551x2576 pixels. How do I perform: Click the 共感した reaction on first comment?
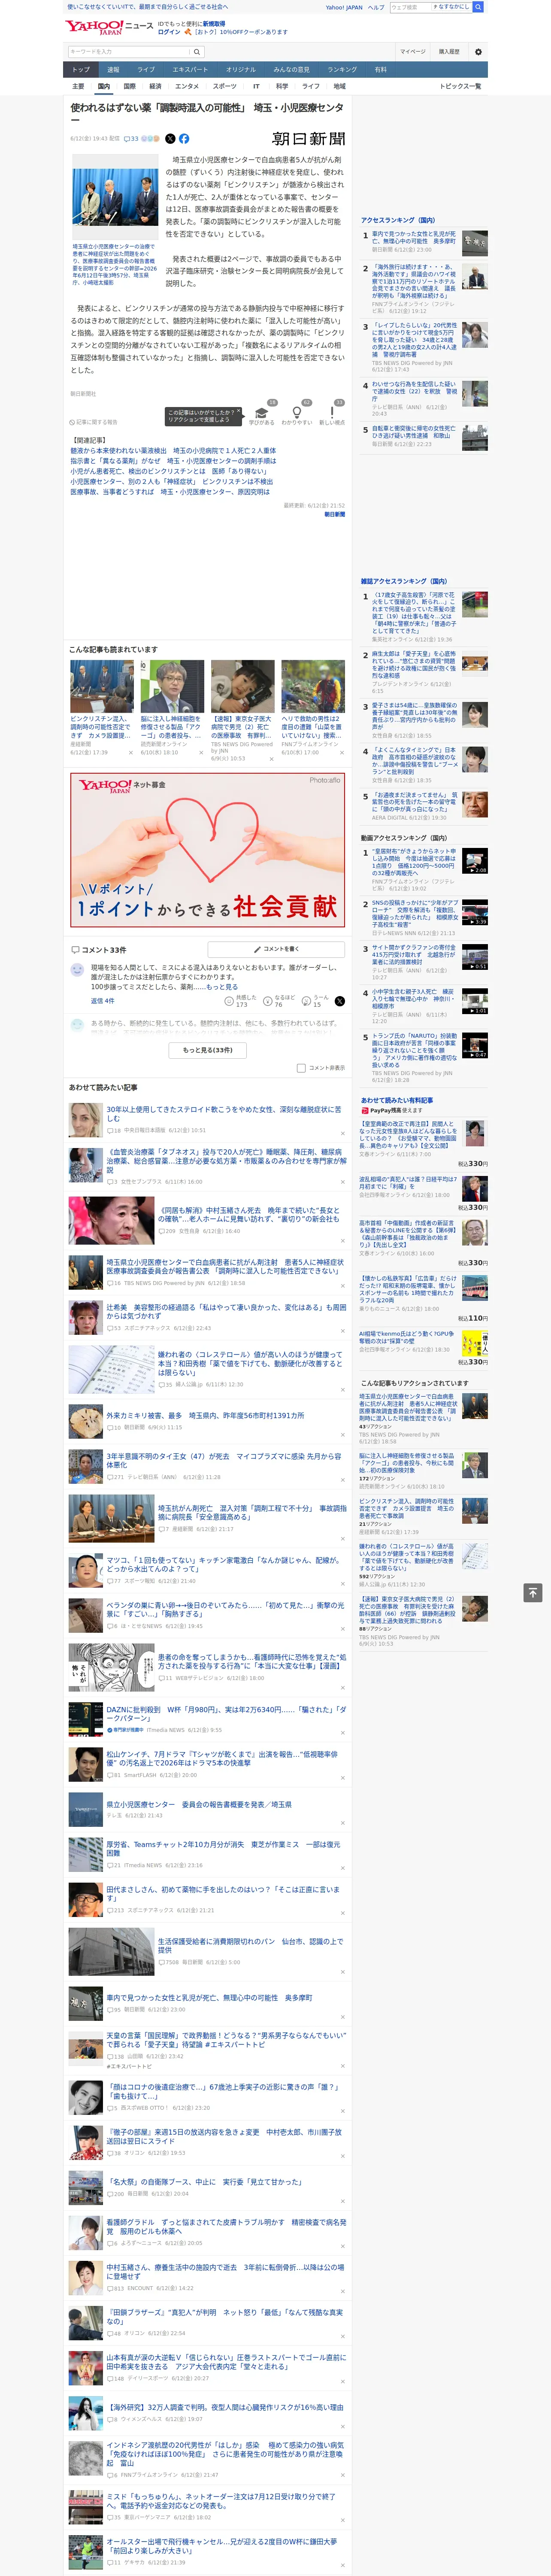(x=229, y=1001)
